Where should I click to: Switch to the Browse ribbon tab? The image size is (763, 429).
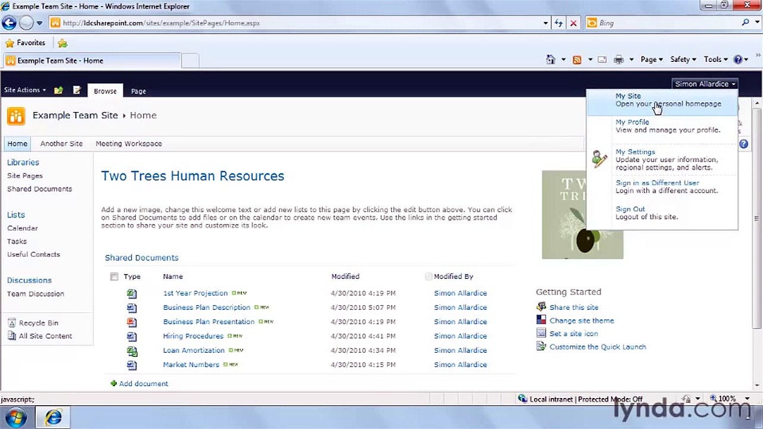[x=105, y=91]
